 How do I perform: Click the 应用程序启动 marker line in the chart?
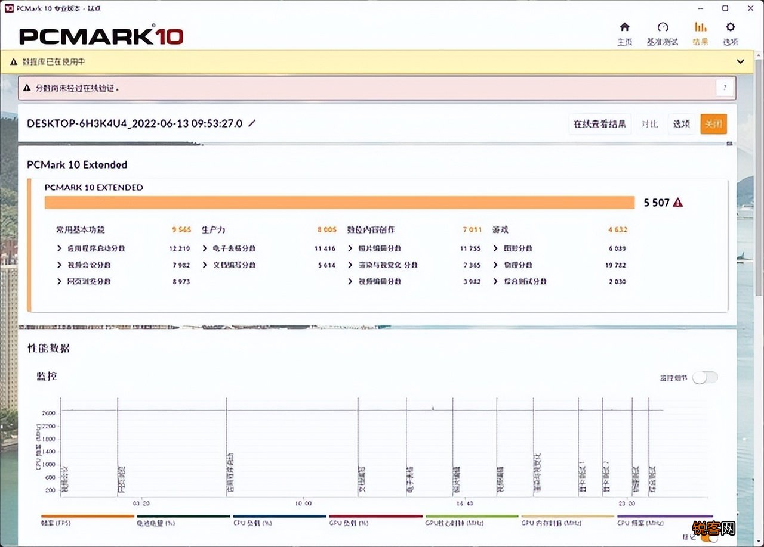[227, 447]
